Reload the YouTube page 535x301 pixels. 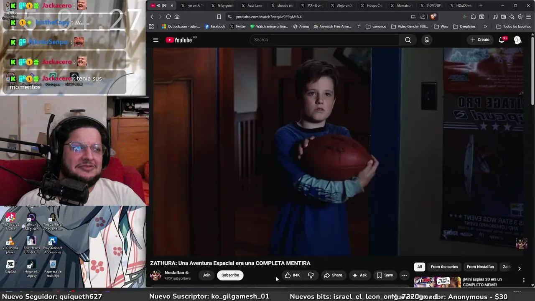click(x=168, y=17)
